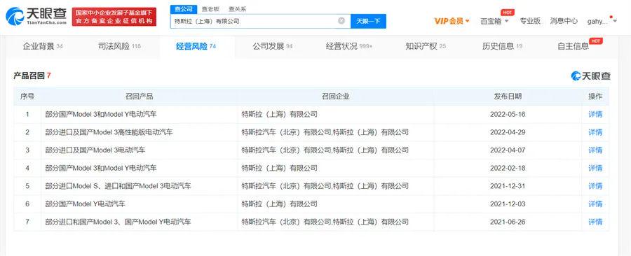Focus the company search input field
Screen dimensions: 631x256
[260, 21]
